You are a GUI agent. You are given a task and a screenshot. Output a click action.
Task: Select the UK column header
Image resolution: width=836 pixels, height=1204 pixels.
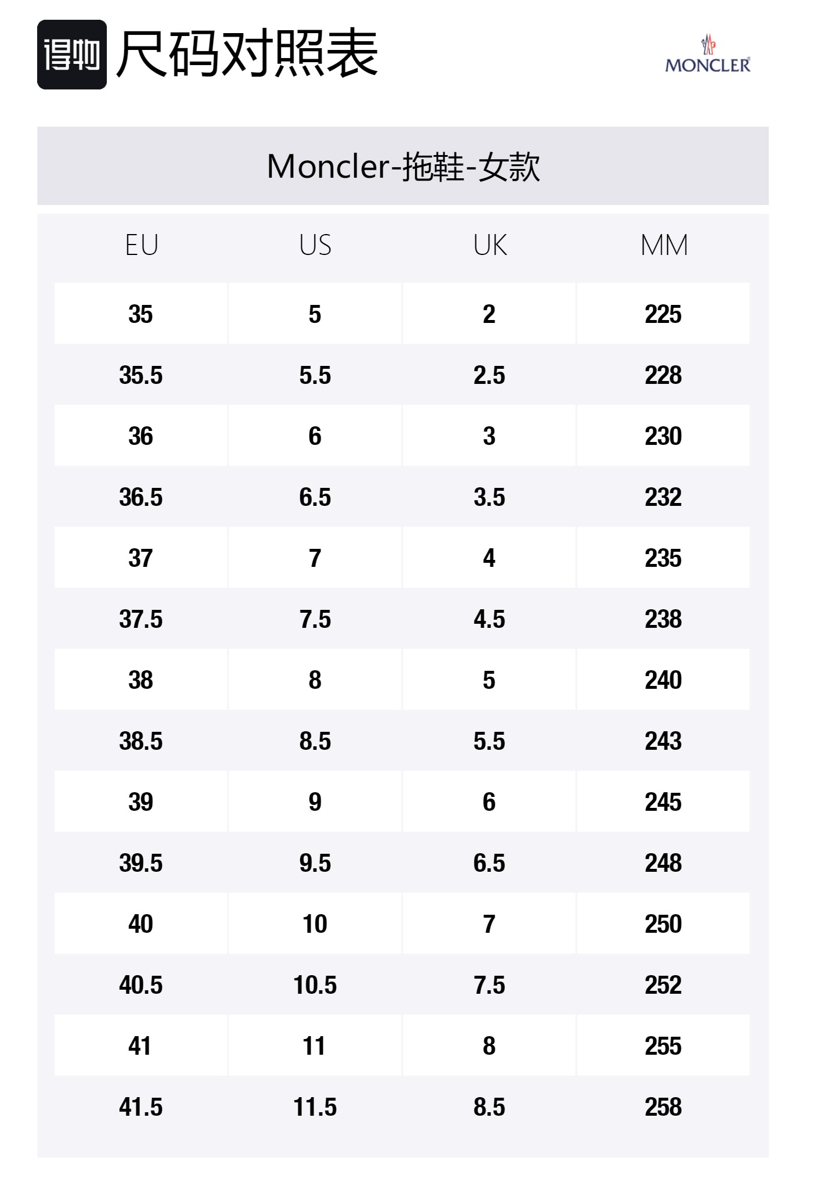(489, 245)
